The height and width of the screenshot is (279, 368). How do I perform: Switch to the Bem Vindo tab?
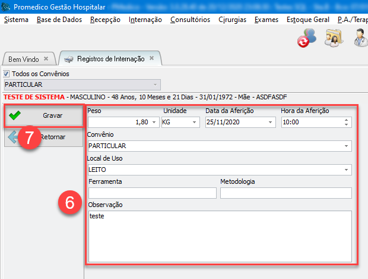(23, 59)
